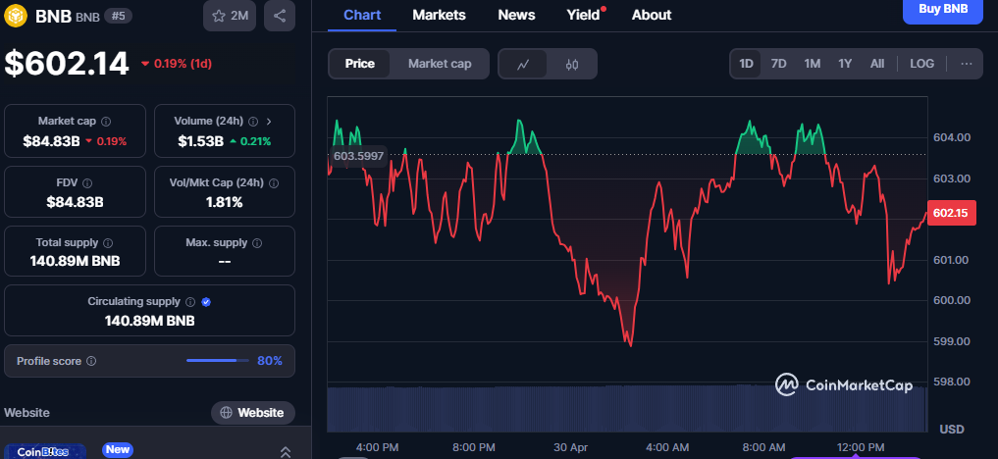Click the 140.89M BNB Total supply value
This screenshot has width=998, height=459.
(x=76, y=261)
